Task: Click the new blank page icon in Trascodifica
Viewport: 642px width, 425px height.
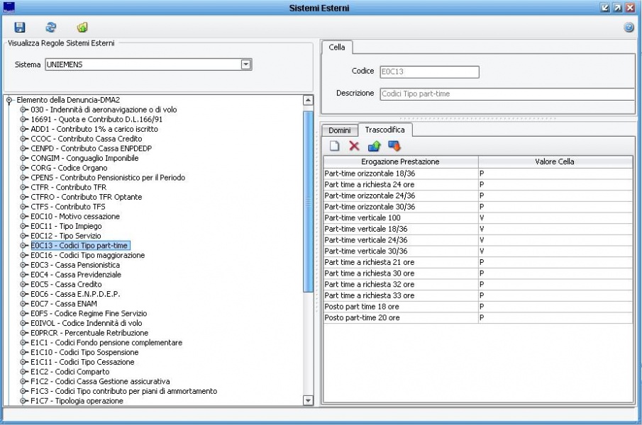Action: (x=336, y=146)
